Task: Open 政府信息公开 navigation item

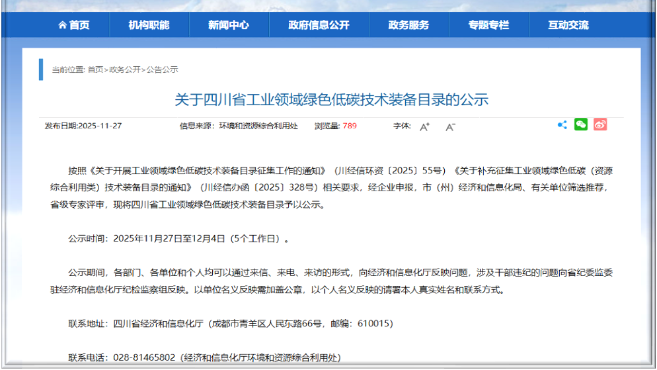Action: click(x=319, y=25)
